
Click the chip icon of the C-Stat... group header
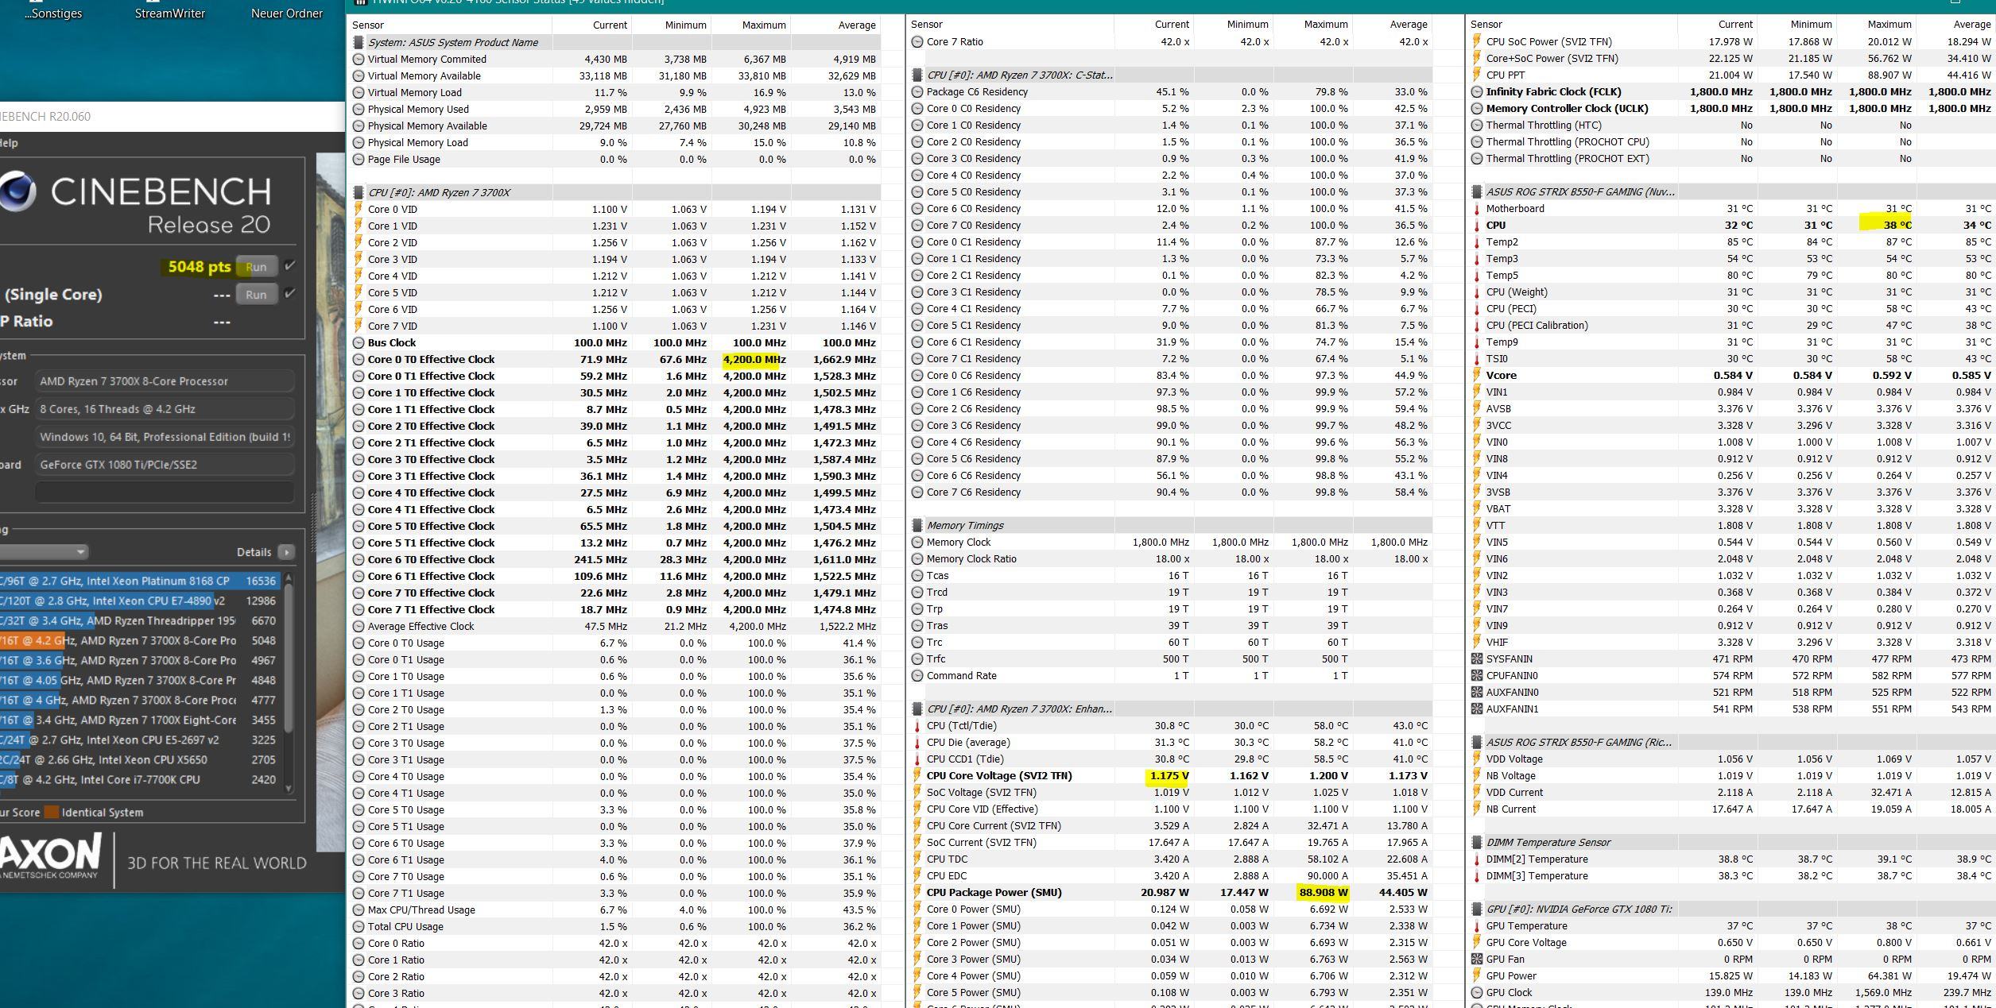917,75
